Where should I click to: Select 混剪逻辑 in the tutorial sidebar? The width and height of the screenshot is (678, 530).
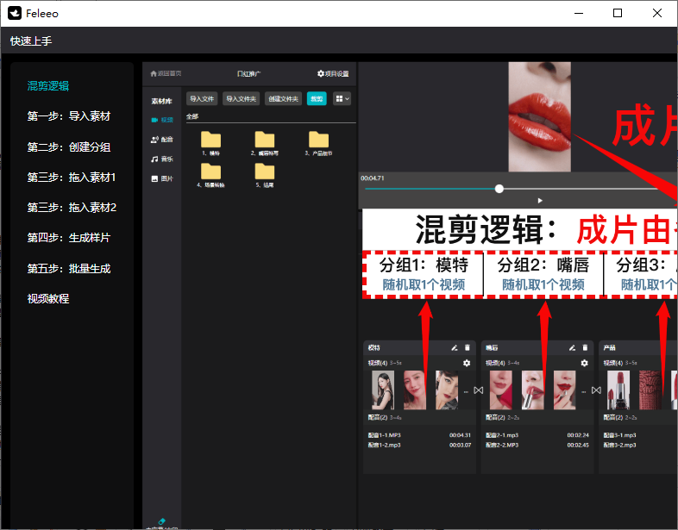coord(48,86)
